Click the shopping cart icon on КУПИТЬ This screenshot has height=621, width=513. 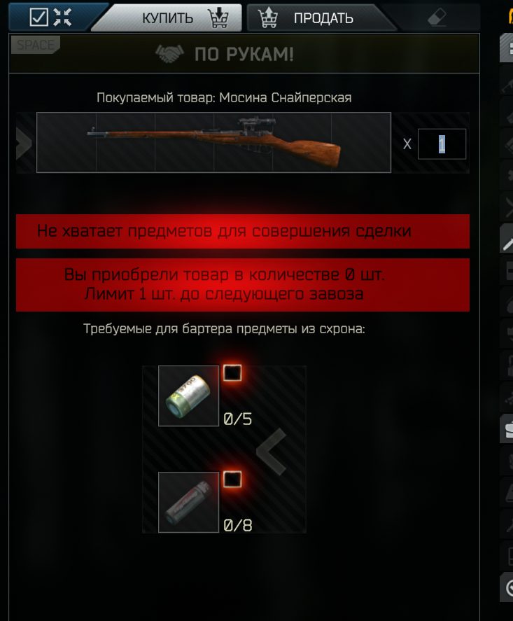point(218,18)
